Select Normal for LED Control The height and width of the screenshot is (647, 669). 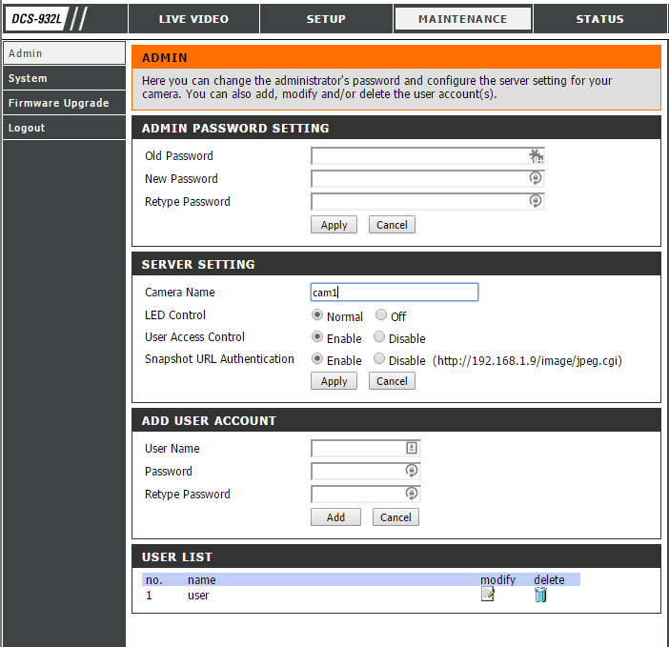[x=317, y=315]
